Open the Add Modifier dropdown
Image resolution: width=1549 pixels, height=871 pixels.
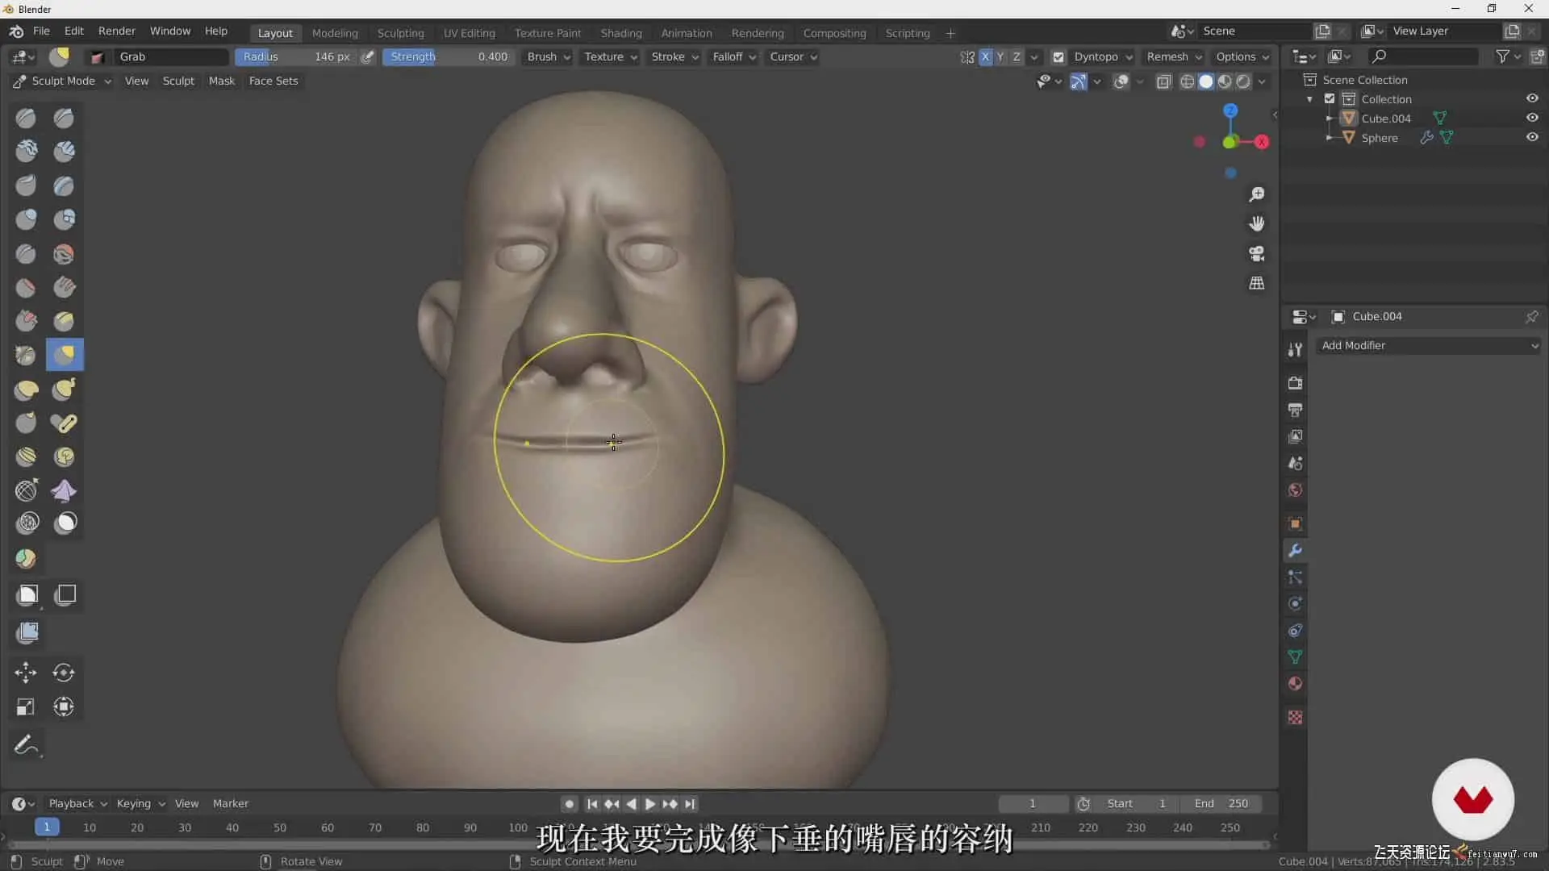[1427, 345]
